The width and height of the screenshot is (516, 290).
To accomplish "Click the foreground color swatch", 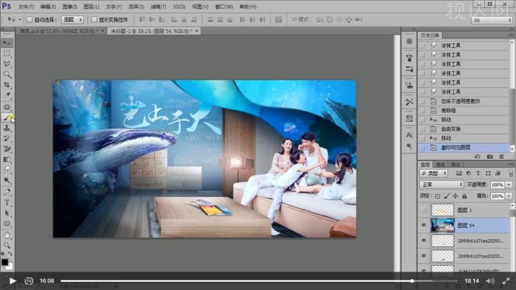I will [5, 262].
